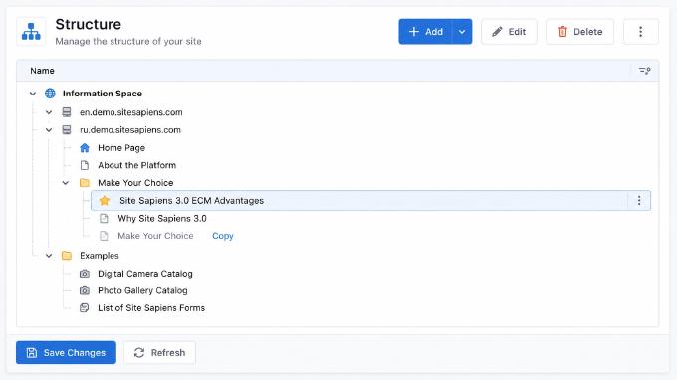Click the Home Page house icon
This screenshot has height=380, width=677.
click(85, 148)
